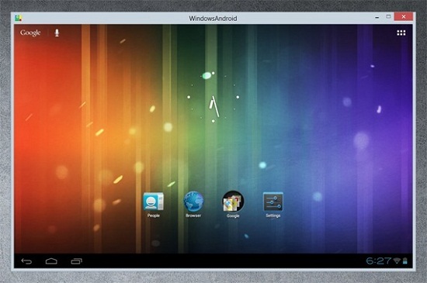
Task: Click the battery status icon
Action: [405, 261]
